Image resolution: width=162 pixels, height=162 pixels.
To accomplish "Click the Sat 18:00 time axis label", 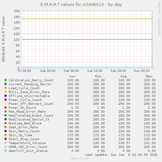I will pyautogui.click(x=118, y=71).
